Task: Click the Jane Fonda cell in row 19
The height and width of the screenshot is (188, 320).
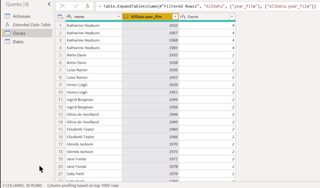Action: 94,159
